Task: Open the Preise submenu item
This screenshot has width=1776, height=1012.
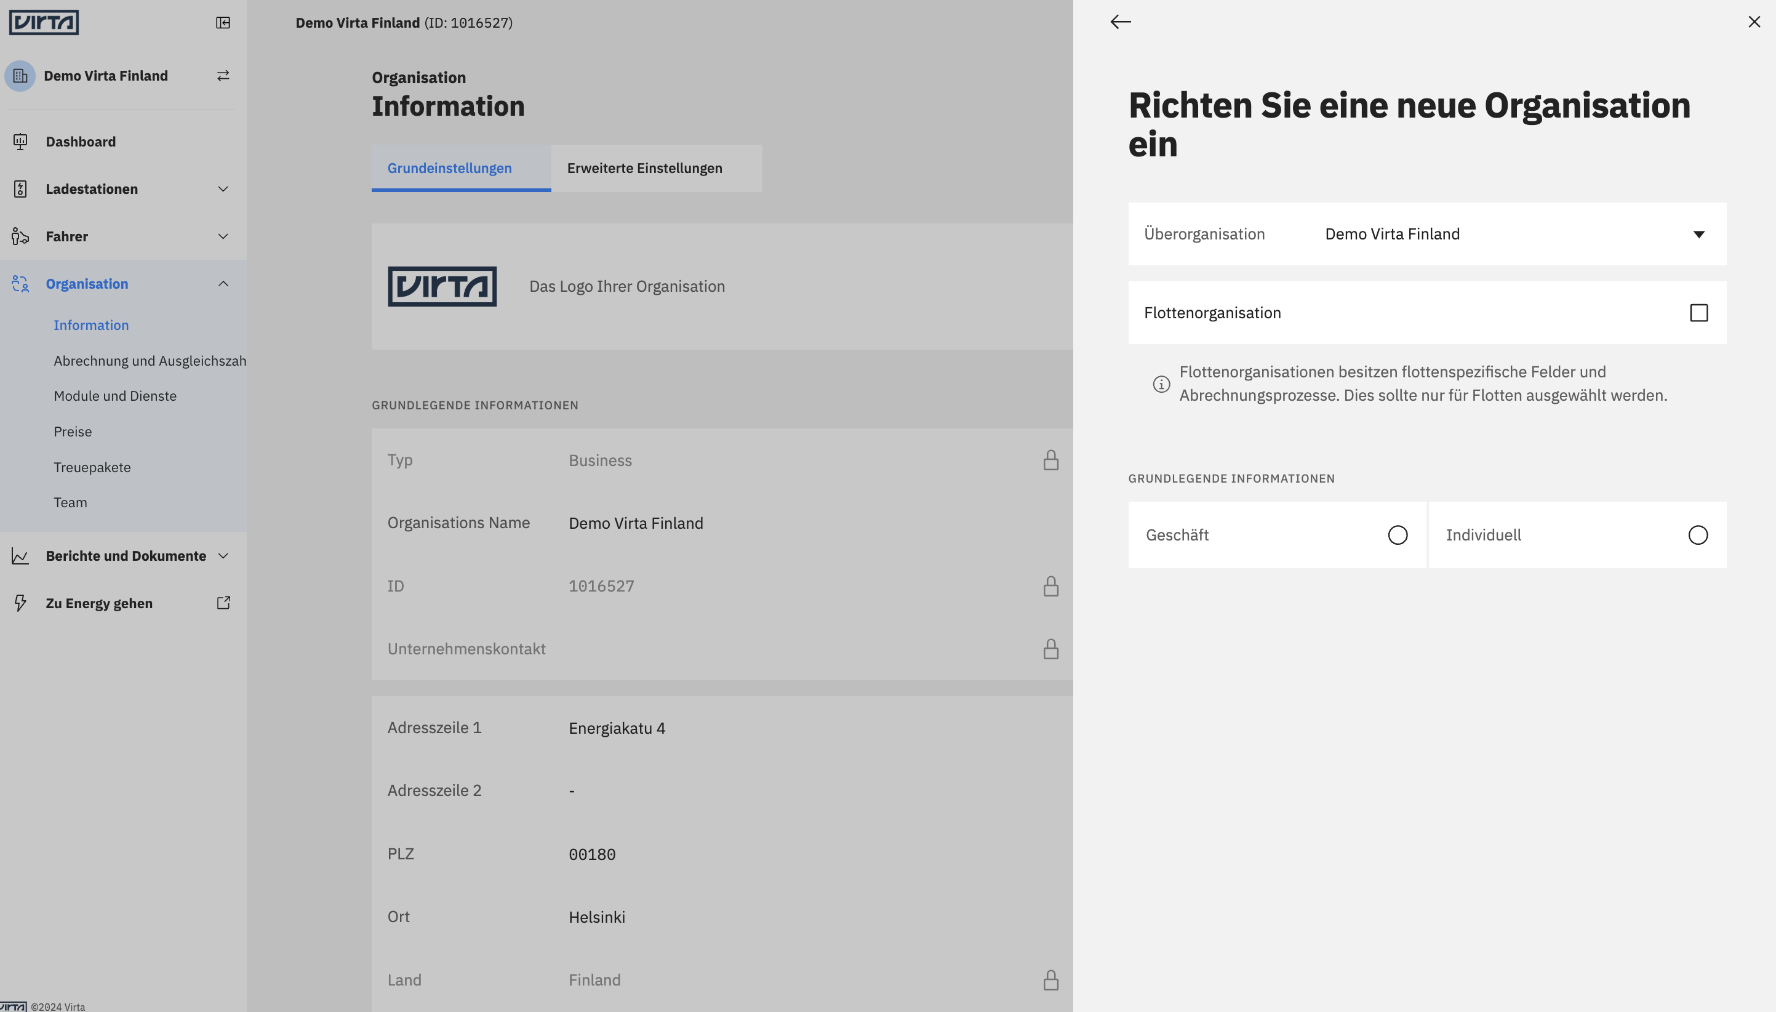Action: [x=72, y=432]
